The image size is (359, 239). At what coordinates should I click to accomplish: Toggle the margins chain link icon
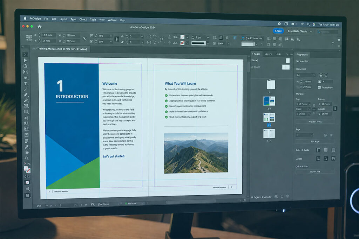coord(334,109)
